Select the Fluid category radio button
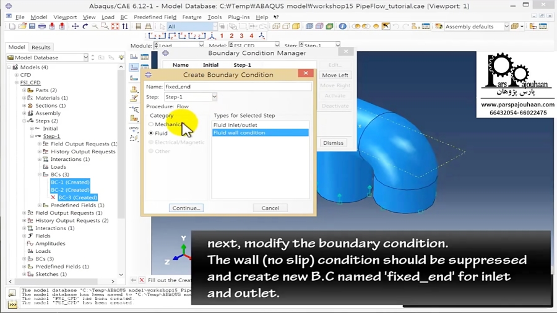 coord(151,133)
